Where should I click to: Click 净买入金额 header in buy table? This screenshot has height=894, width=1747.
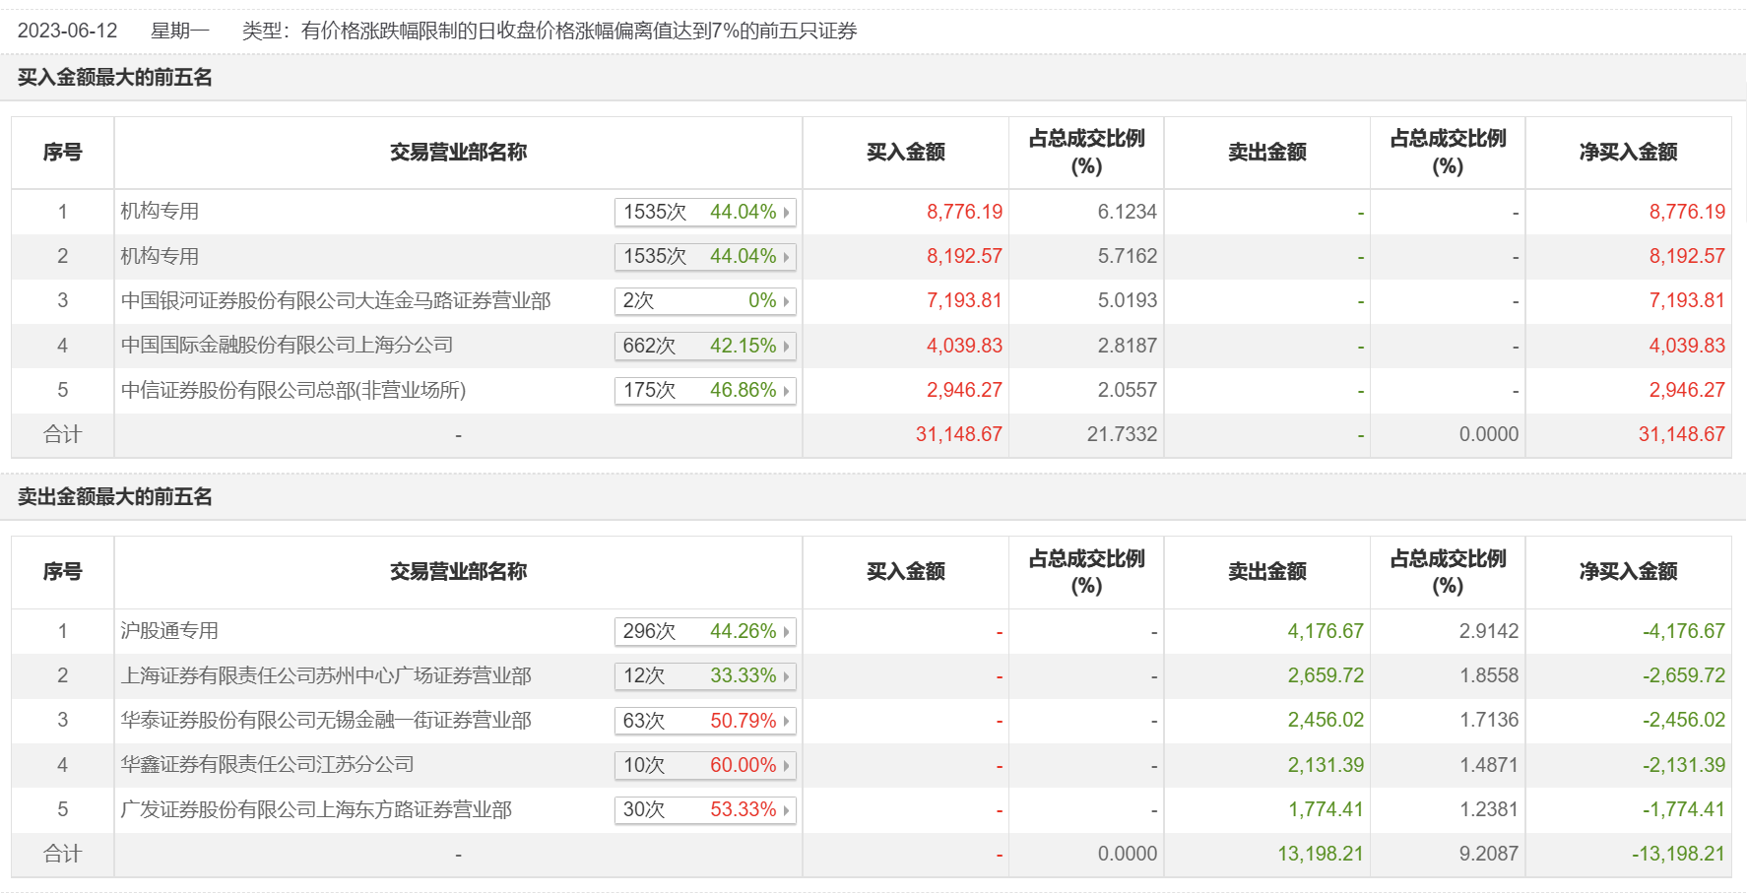[x=1628, y=152]
